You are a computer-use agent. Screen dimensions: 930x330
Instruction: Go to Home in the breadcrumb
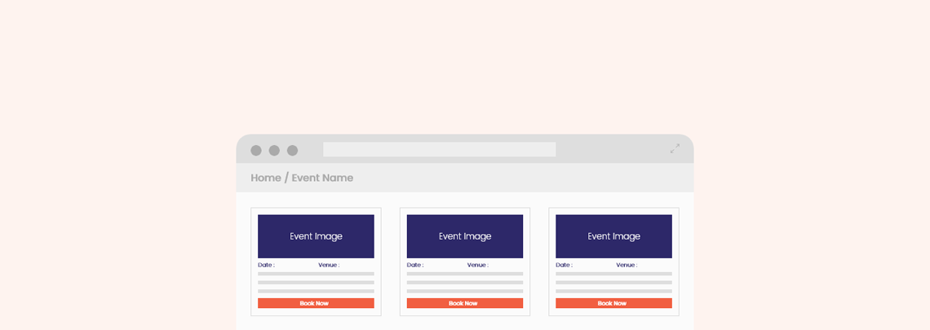(266, 178)
